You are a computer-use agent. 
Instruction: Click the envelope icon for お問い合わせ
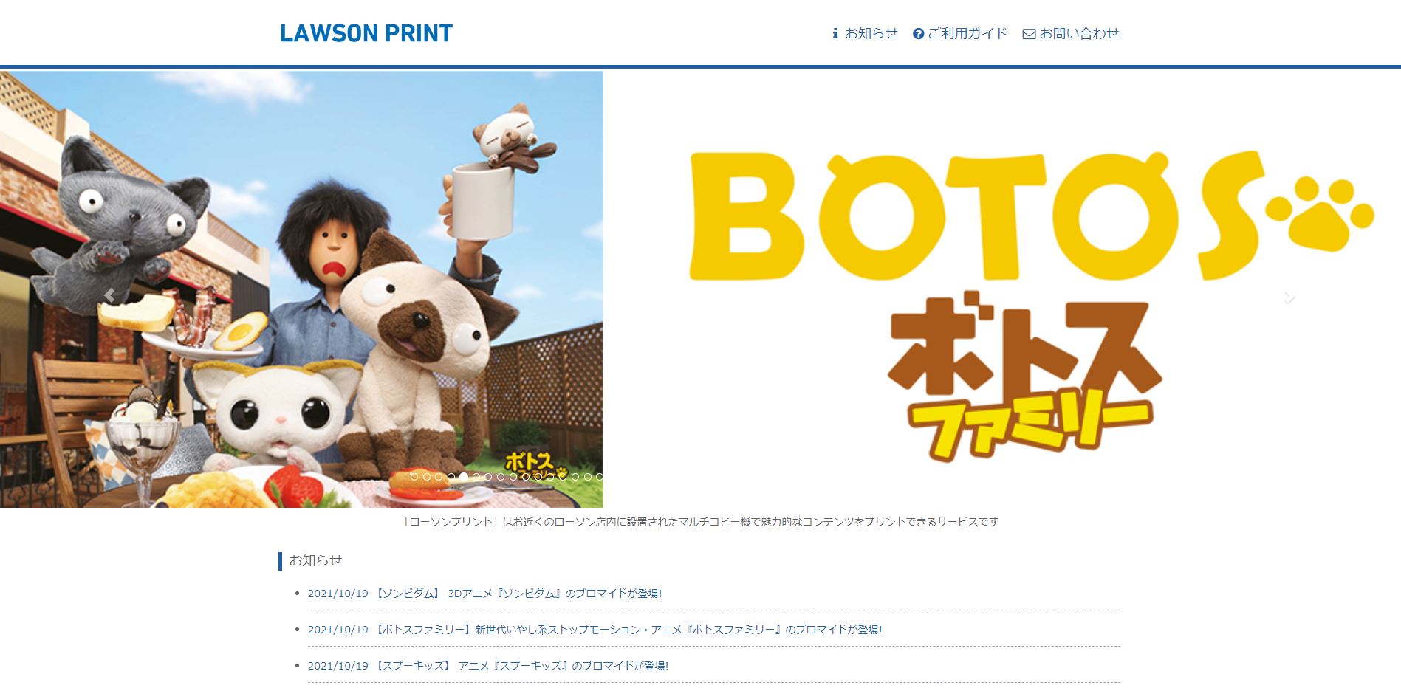tap(1029, 34)
